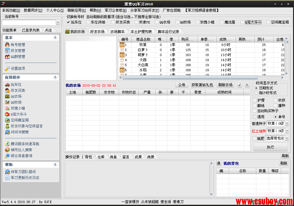Open the 刷新应用 menu
This screenshot has width=294, height=206.
pyautogui.click(x=76, y=10)
